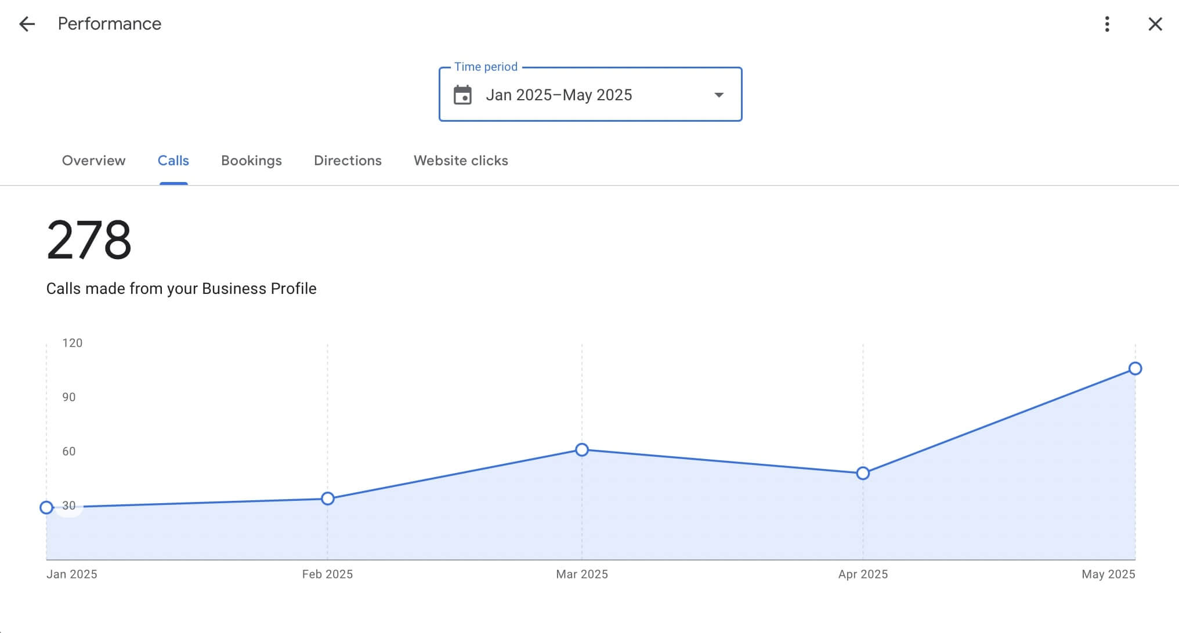Screen dimensions: 1179x633
Task: Close the Performance panel with X
Action: (x=1155, y=24)
